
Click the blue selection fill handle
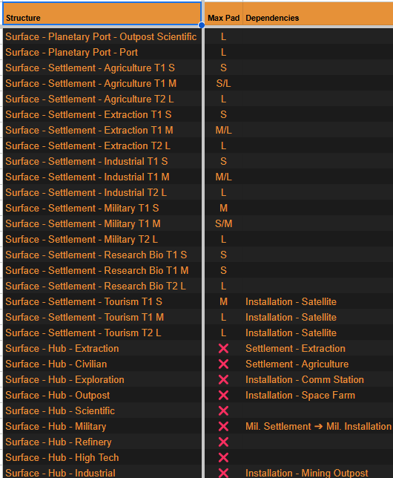202,25
